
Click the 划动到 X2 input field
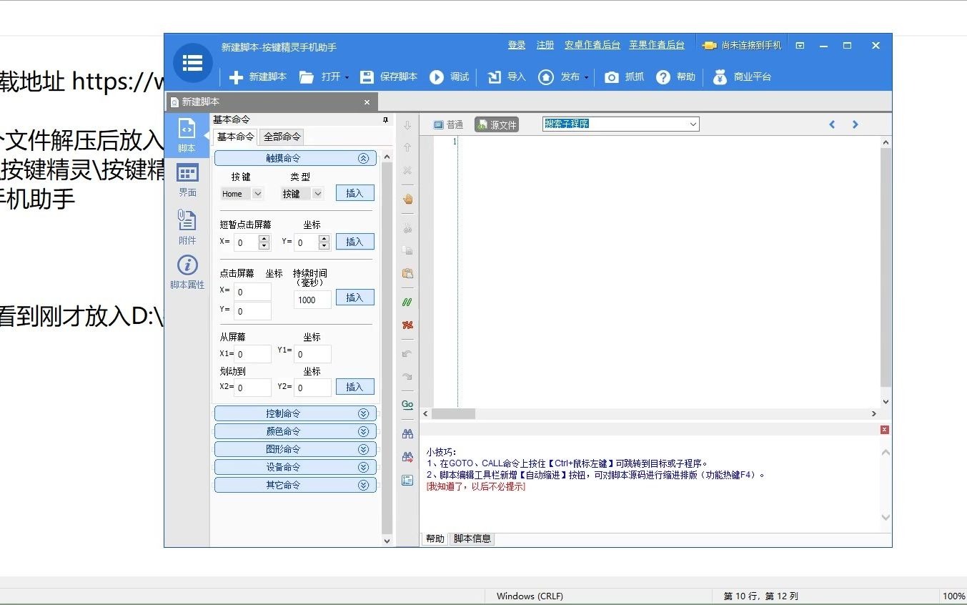point(252,388)
